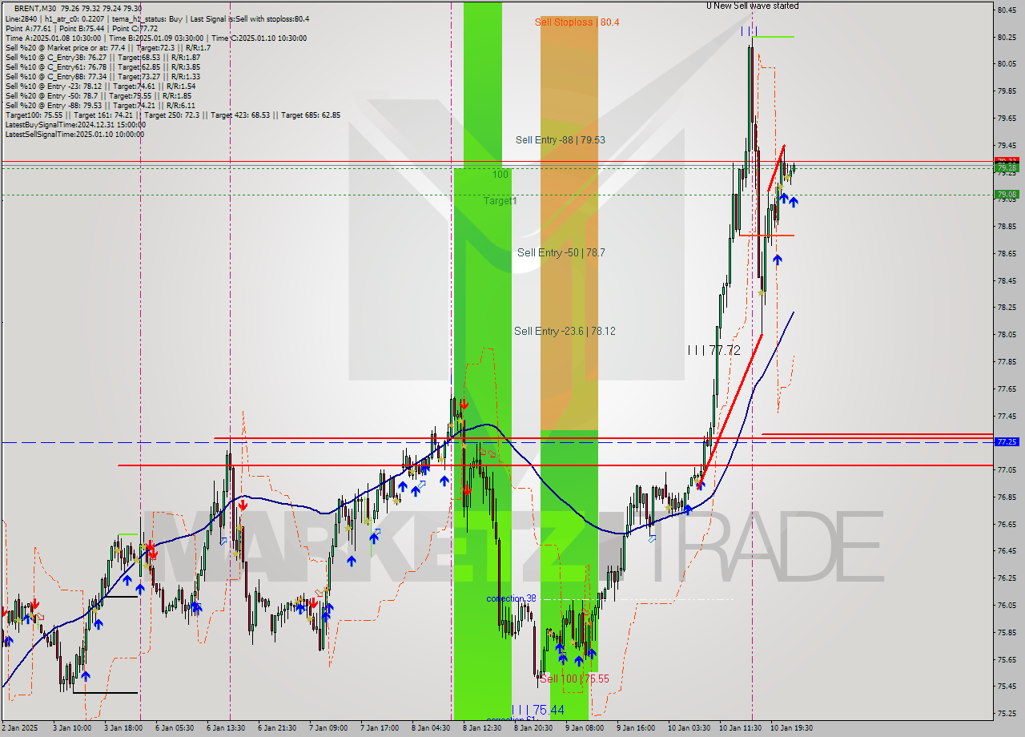1025x737 pixels.
Task: Select the 'Line:2840 | h1_atr_c0' status line
Action: 157,18
